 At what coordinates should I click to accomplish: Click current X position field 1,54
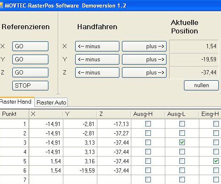(194, 46)
